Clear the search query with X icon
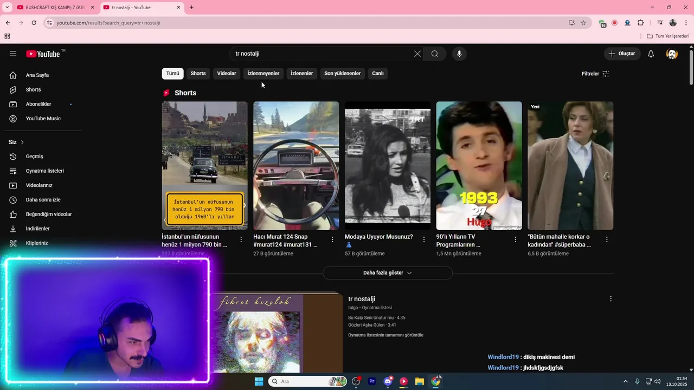The height and width of the screenshot is (390, 694). pyautogui.click(x=417, y=54)
